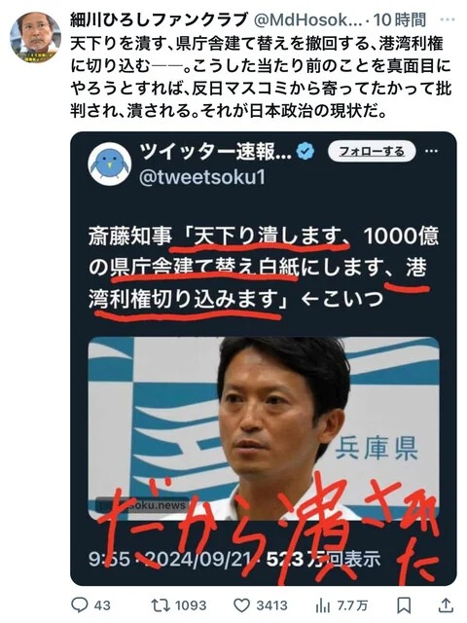Like the post with the heart icon
This screenshot has height=623, width=467.
tap(241, 605)
